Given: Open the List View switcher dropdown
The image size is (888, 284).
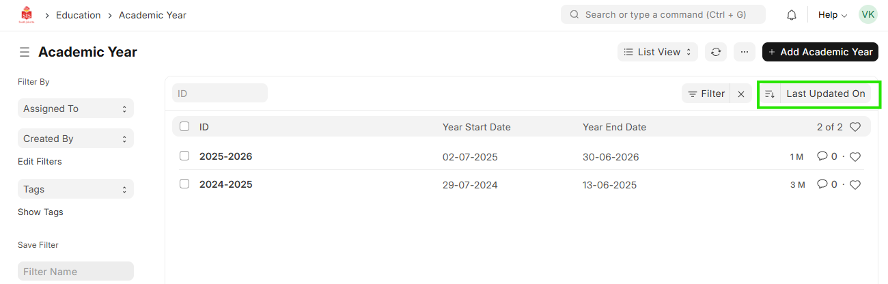Looking at the screenshot, I should tap(658, 52).
